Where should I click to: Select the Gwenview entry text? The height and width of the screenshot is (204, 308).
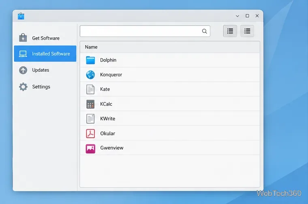tap(112, 148)
